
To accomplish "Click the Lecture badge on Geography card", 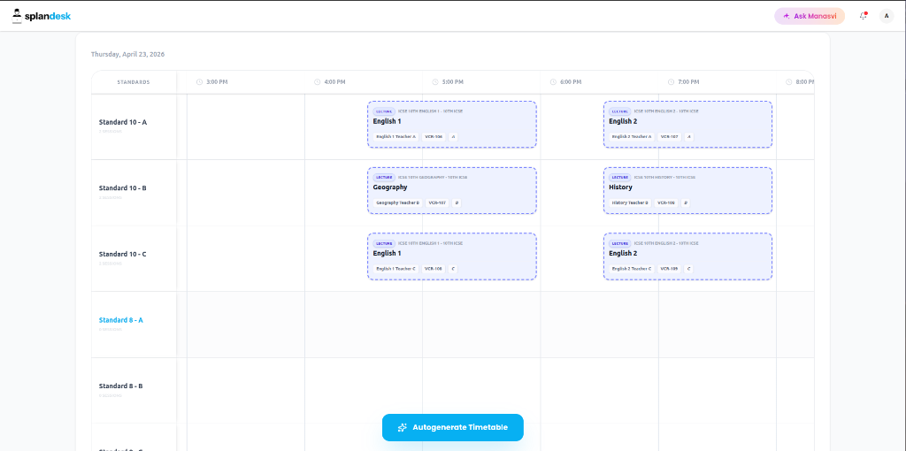I will coord(384,177).
